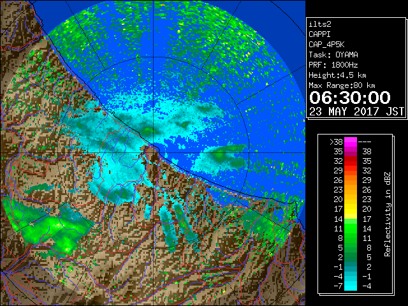Viewport: 408px width, 306px height.
Task: Select the "23 MAY 2017 JST" date
Action: point(357,112)
